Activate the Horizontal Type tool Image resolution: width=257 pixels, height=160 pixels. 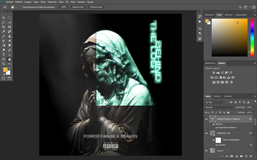click(4, 54)
